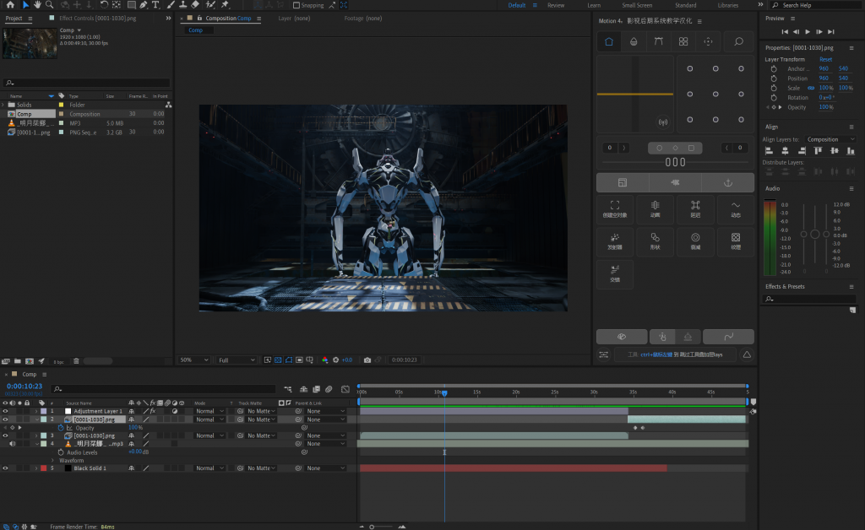Select the Brush tool

click(171, 5)
